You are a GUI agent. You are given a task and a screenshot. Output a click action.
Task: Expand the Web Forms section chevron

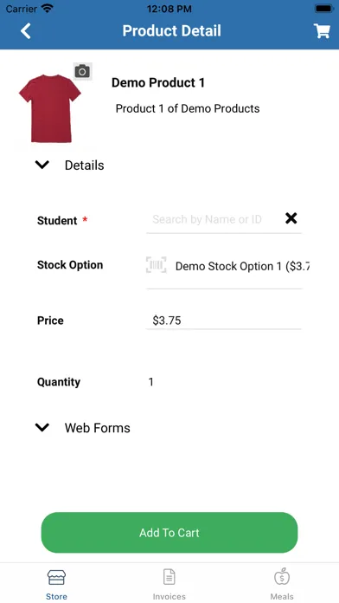[x=42, y=428]
